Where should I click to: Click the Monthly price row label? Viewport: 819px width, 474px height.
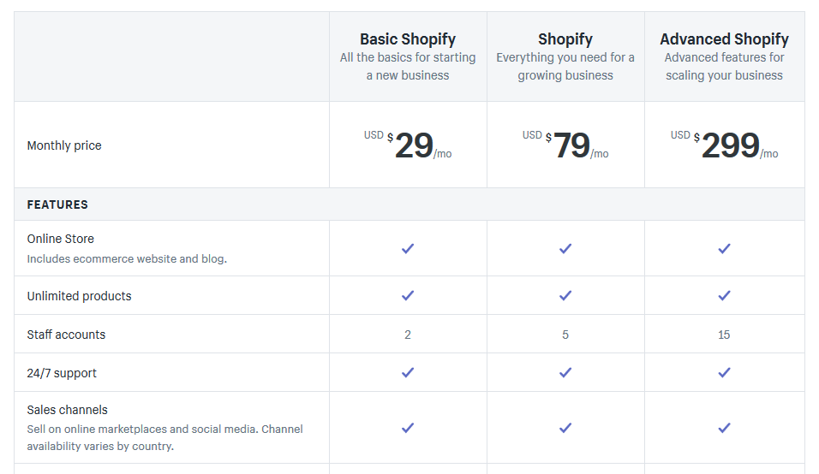pos(64,145)
